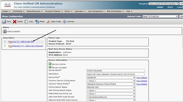Click the Copy button label

(x=31, y=22)
